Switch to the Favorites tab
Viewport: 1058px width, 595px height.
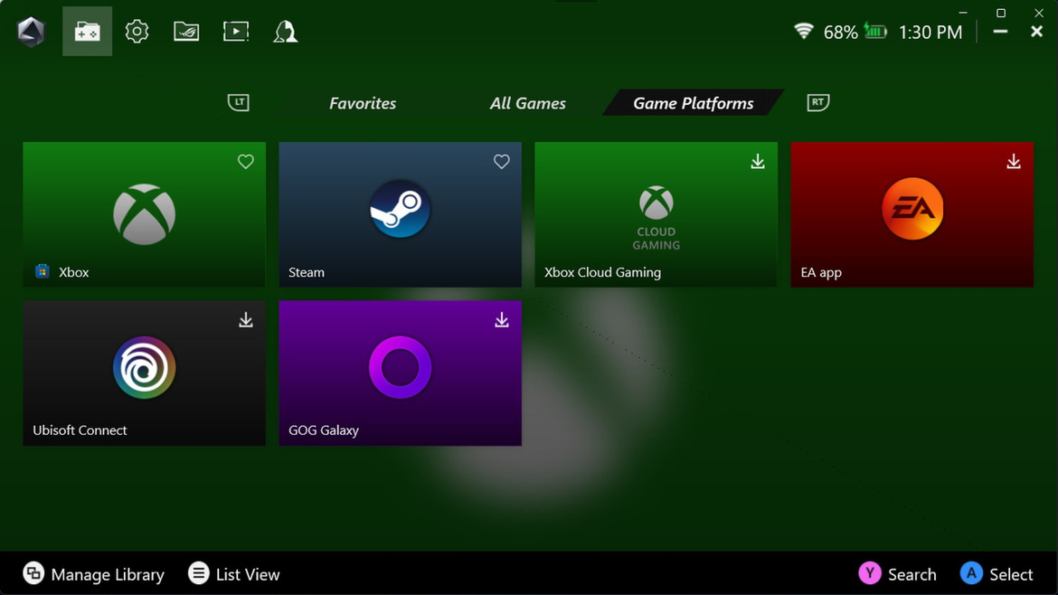[x=363, y=103]
